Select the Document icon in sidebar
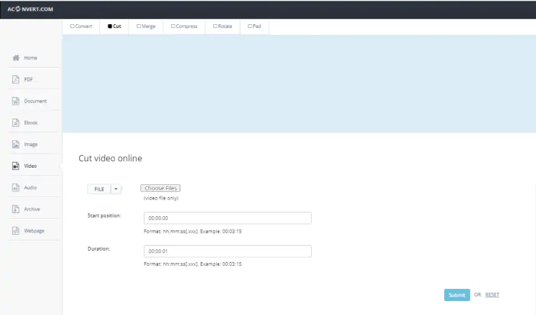Screen dimensions: 536x315 [16, 101]
